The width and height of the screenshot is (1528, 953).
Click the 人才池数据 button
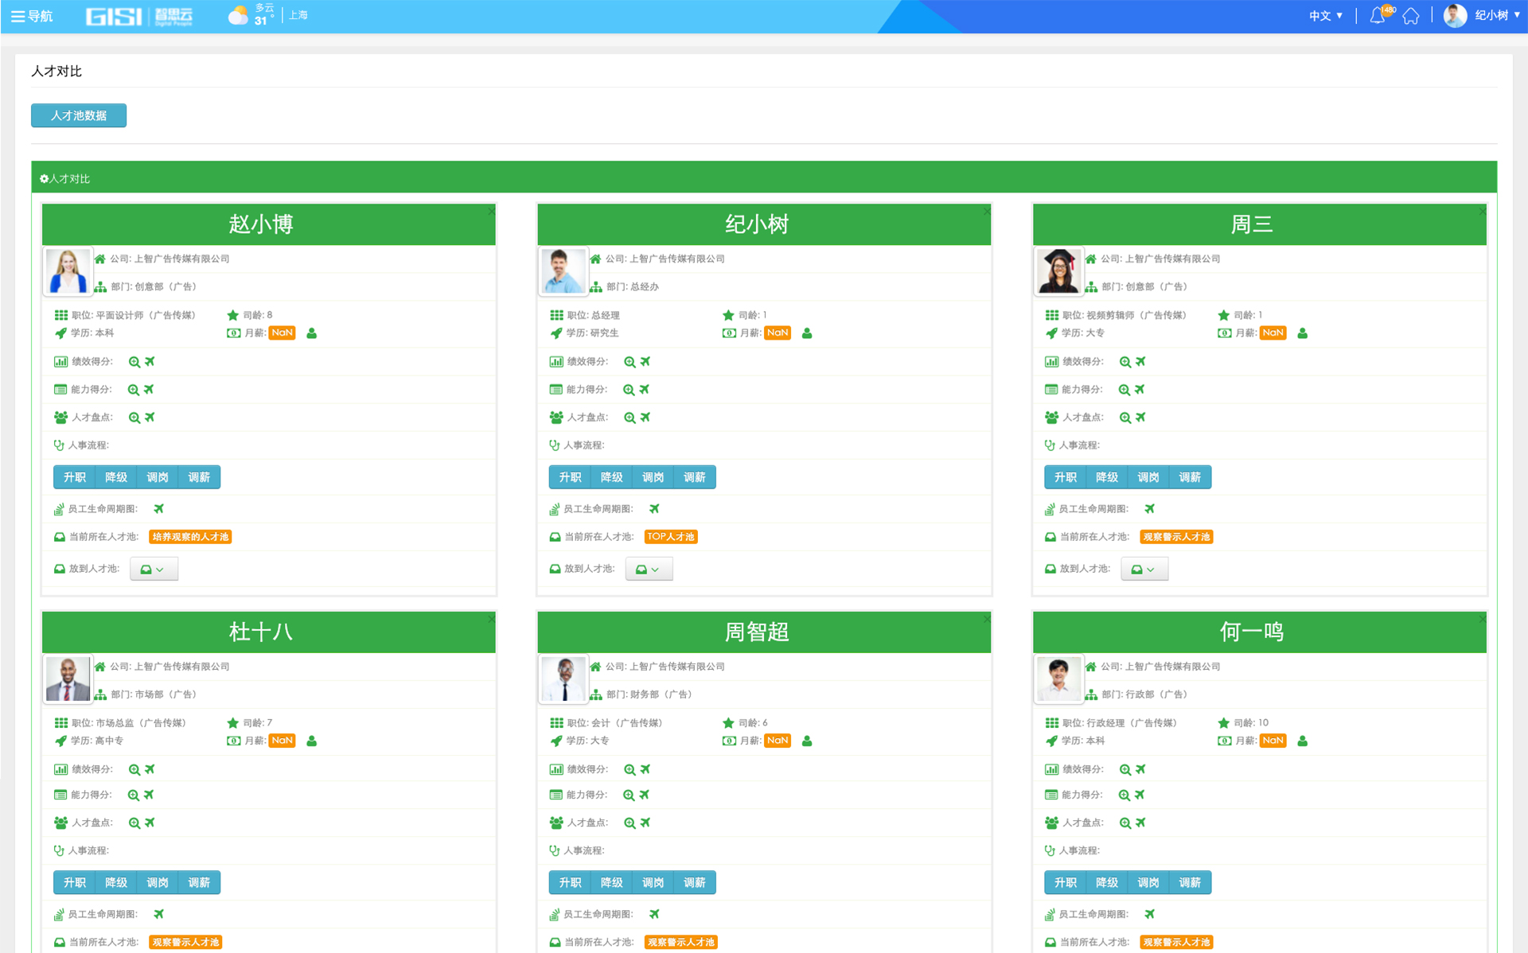point(79,115)
